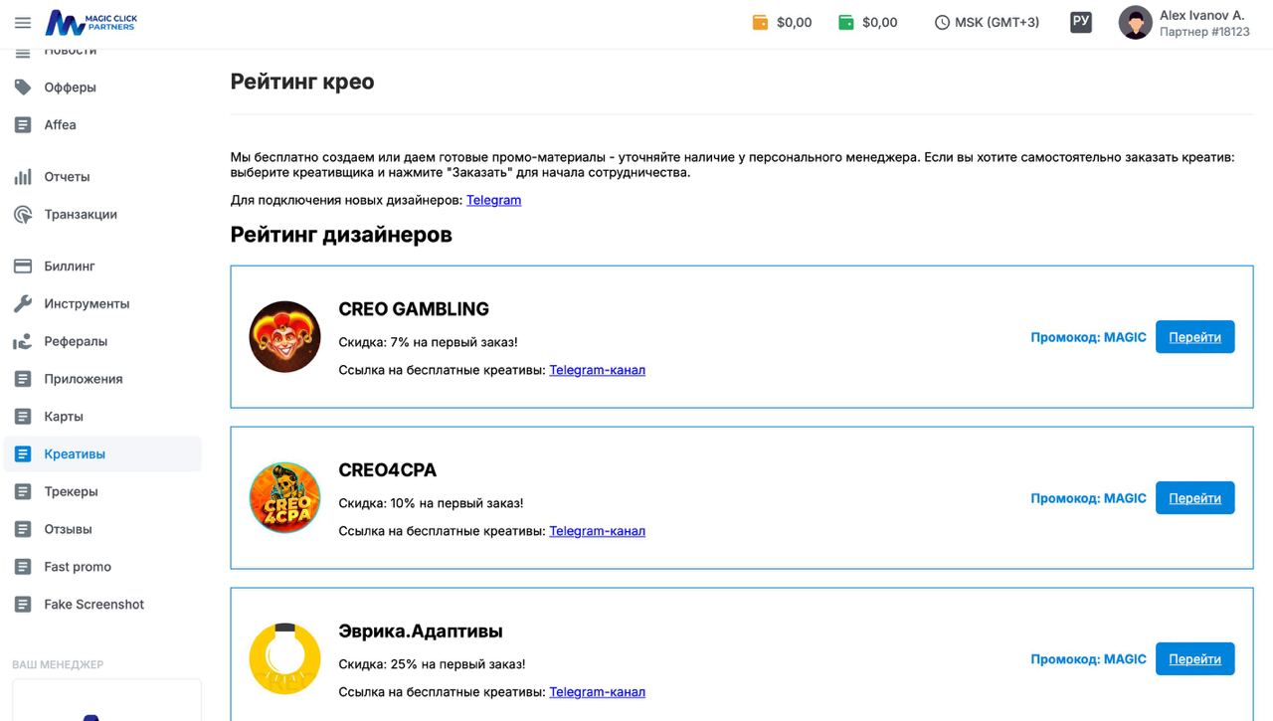Switch language with the РУ badge

[x=1081, y=21]
